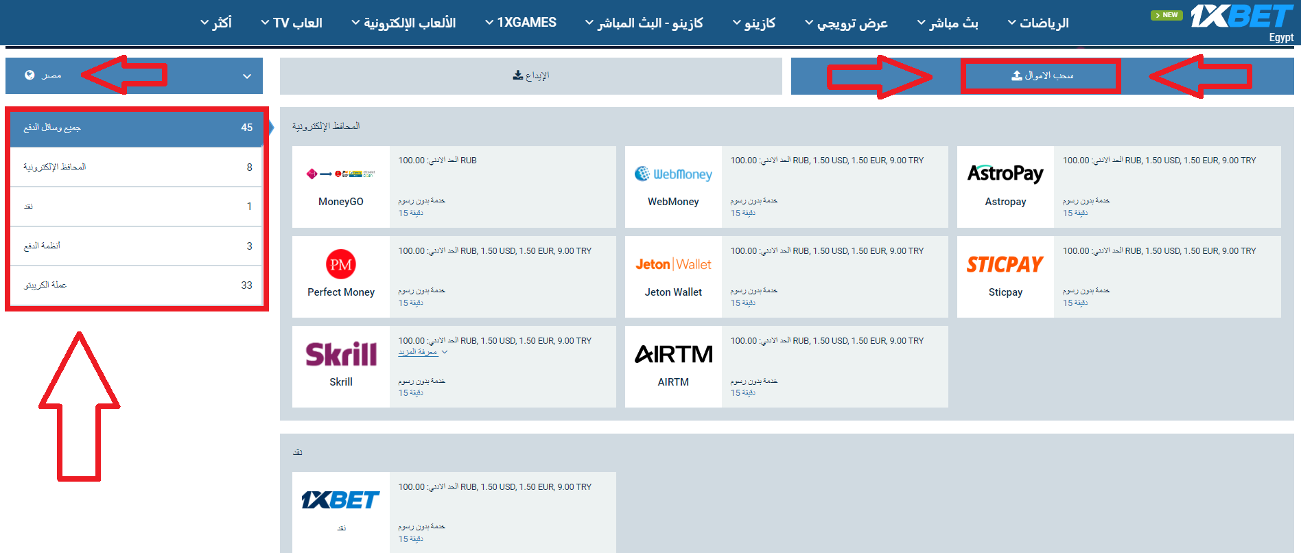
Task: Click the WebMoney name label
Action: [x=673, y=202]
